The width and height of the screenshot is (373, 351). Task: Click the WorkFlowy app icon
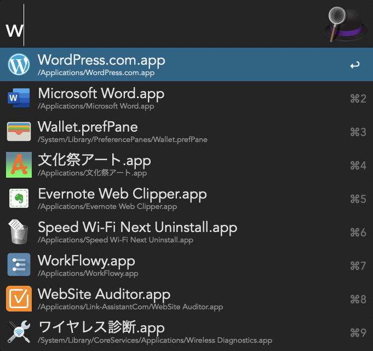click(x=19, y=264)
